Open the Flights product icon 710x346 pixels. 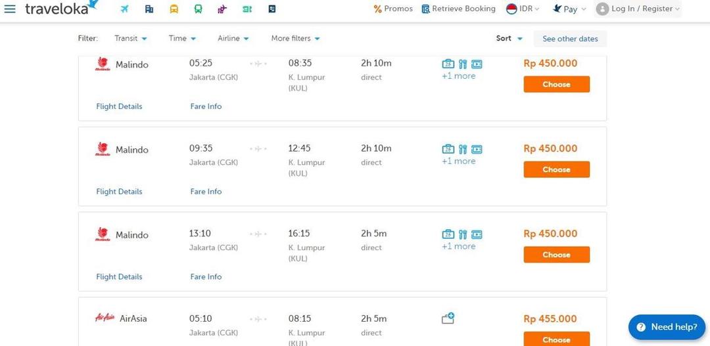click(x=124, y=9)
